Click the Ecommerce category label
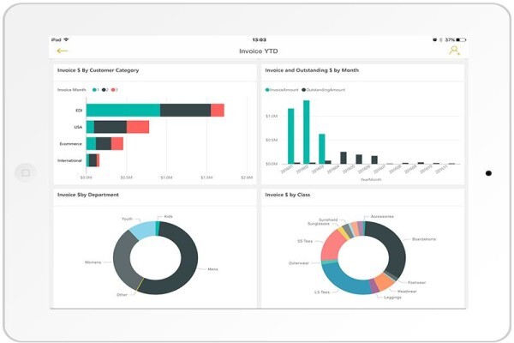 (70, 144)
